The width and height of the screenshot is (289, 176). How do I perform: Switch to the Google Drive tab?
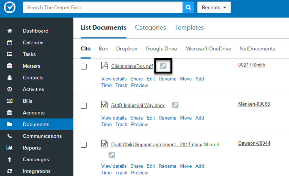pos(161,49)
